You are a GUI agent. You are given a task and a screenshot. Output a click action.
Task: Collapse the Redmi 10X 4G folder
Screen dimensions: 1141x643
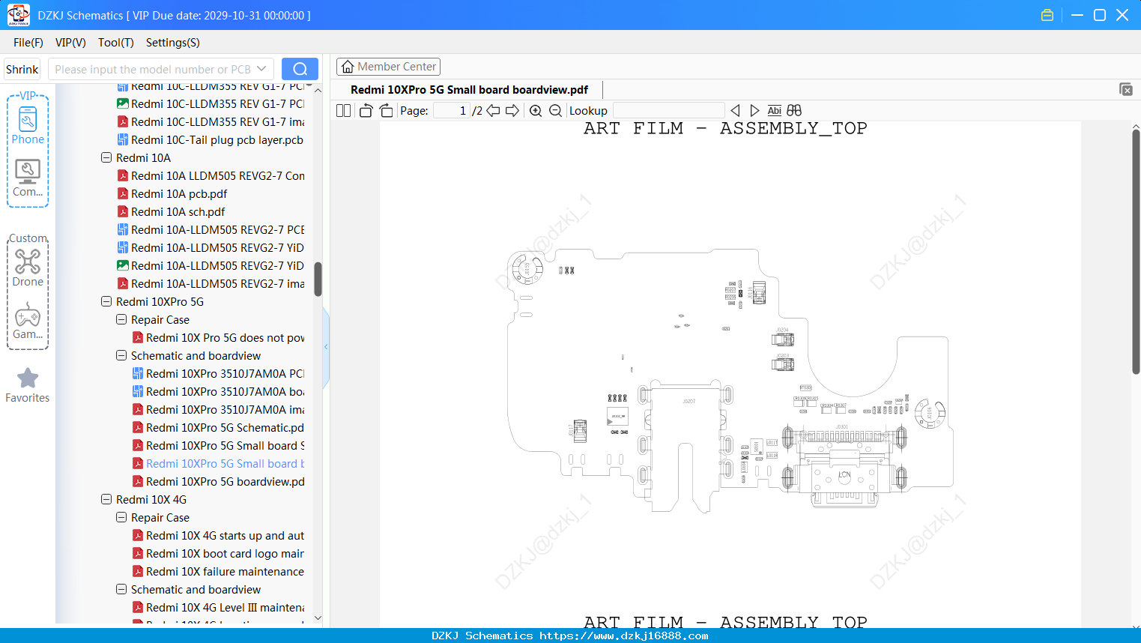click(x=106, y=499)
